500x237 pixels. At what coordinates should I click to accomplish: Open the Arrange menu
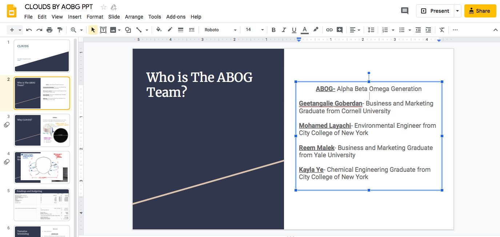pyautogui.click(x=134, y=17)
